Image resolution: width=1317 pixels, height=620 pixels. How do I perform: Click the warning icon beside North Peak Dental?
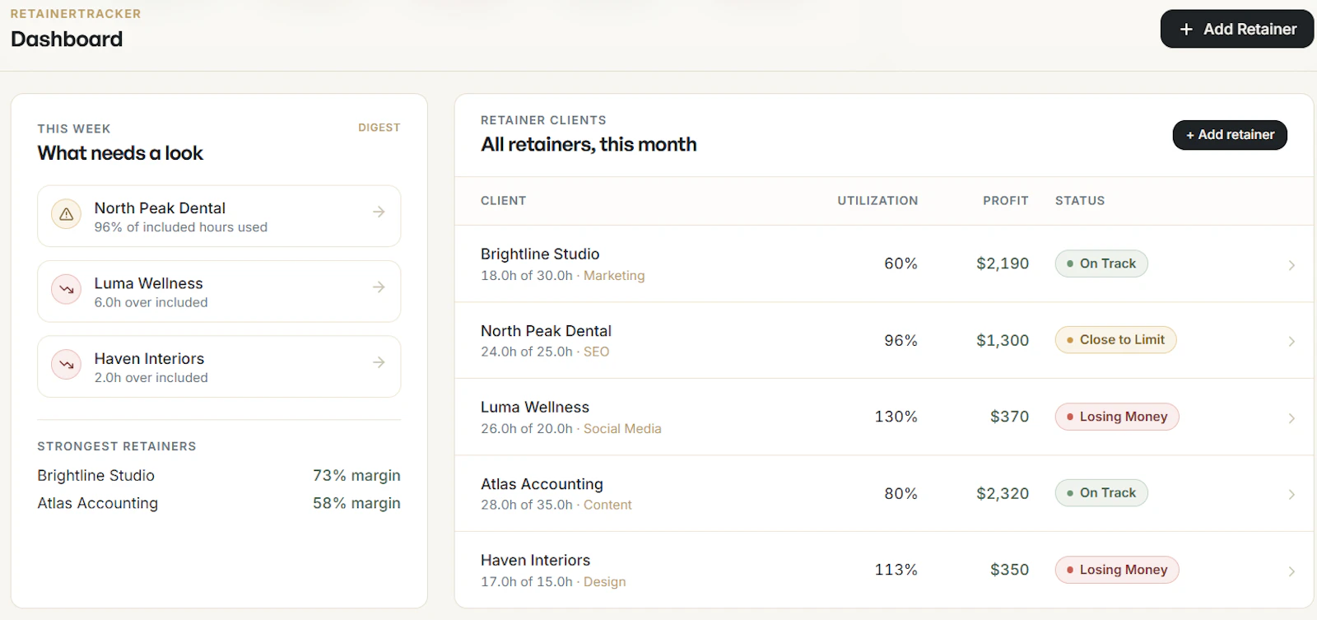[x=67, y=214]
